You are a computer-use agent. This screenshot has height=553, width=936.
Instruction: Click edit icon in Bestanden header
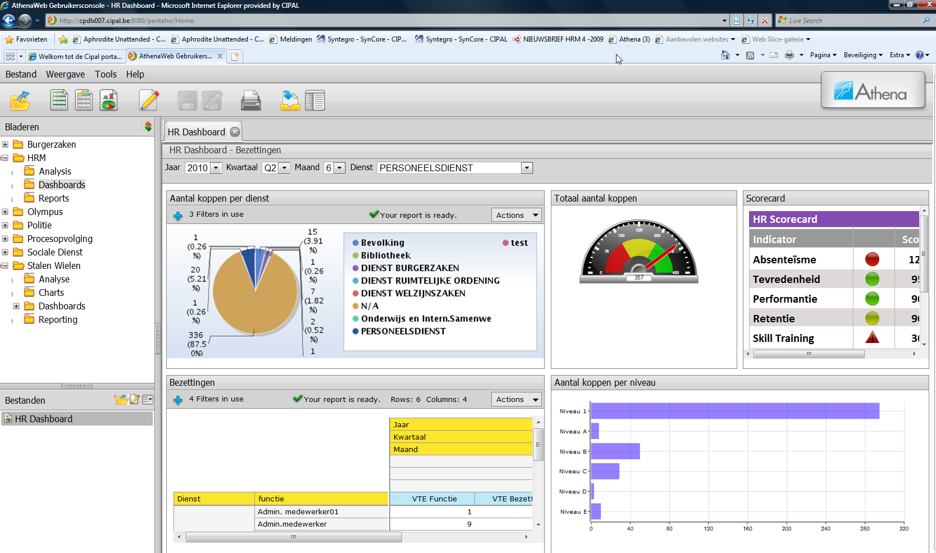click(x=135, y=400)
